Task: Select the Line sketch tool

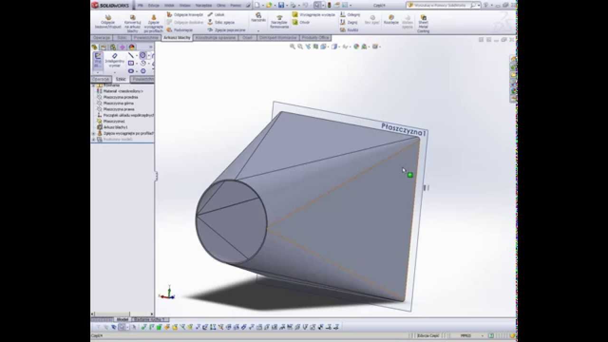Action: (131, 56)
